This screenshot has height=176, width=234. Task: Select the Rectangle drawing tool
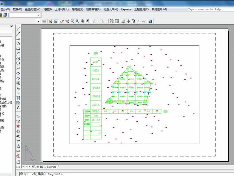tap(18, 49)
